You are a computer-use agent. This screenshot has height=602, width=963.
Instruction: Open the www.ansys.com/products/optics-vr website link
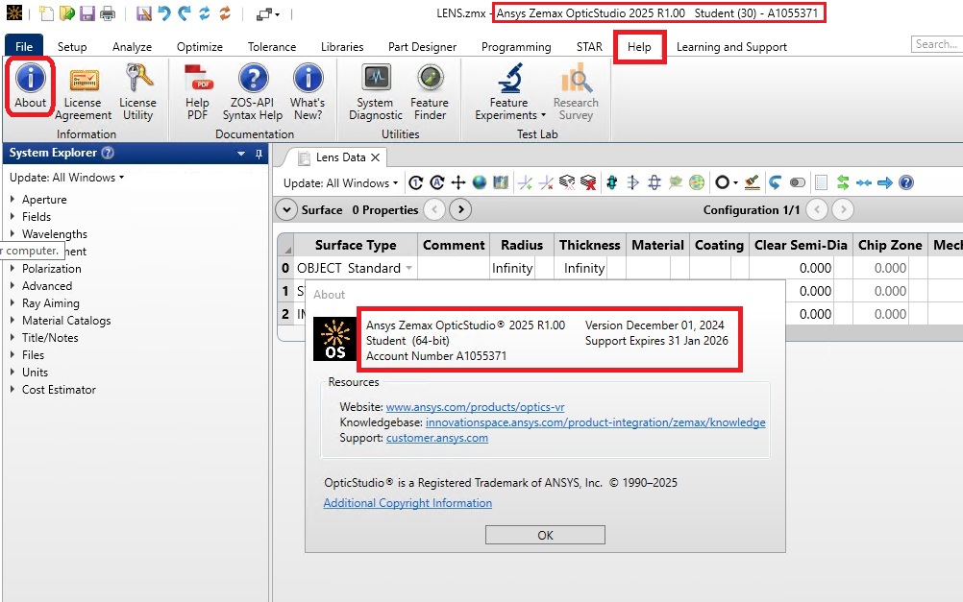[x=476, y=407]
